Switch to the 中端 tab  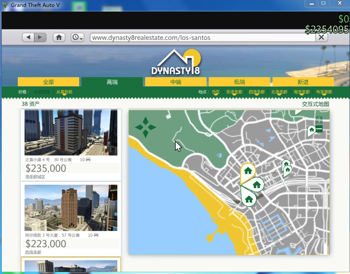(176, 82)
